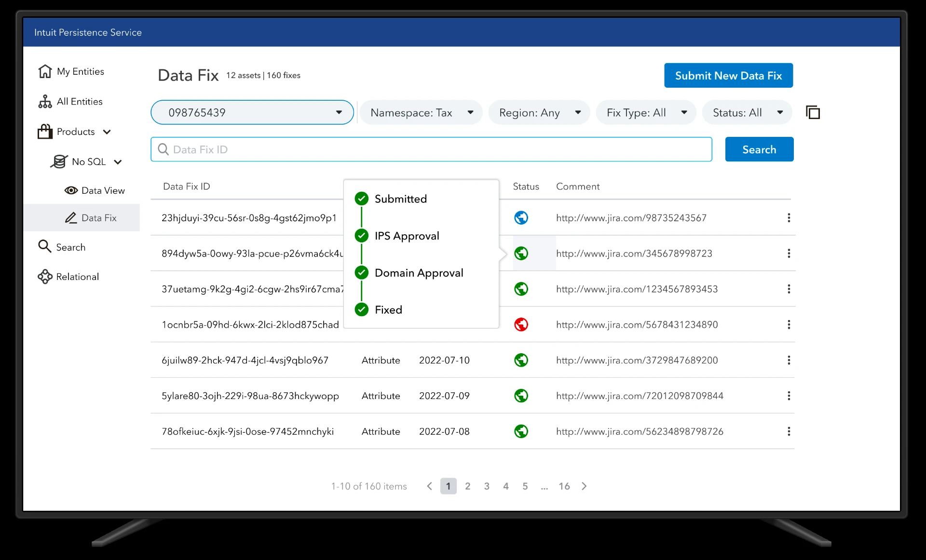Click Status column header
This screenshot has height=560, width=926.
(x=526, y=187)
